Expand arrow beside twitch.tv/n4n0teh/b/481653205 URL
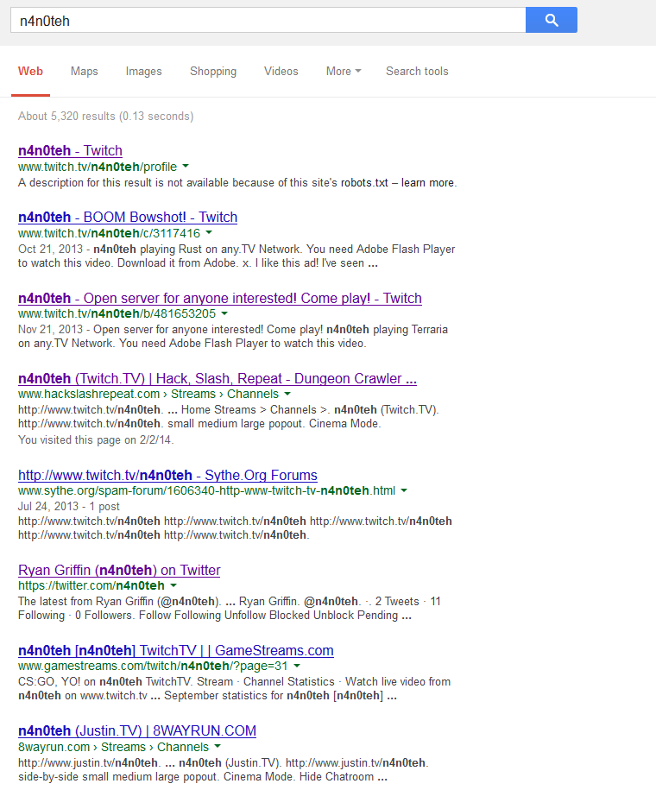This screenshot has width=656, height=790. pyautogui.click(x=224, y=313)
